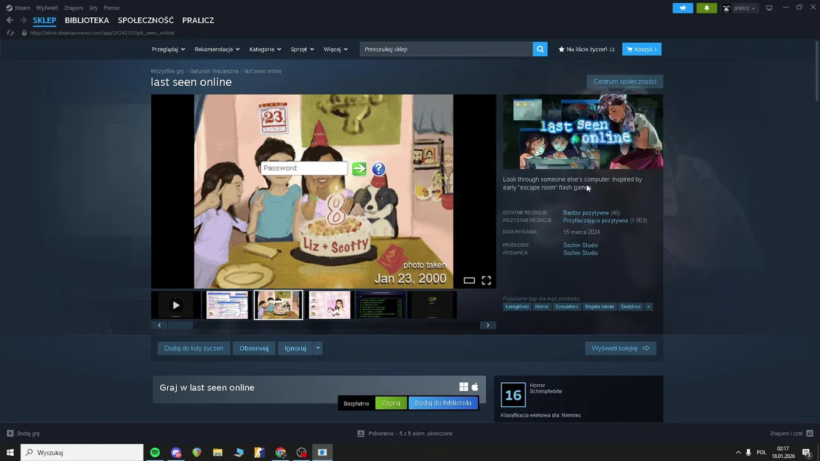820x461 pixels.
Task: Click the Steam logo menu
Action: [x=18, y=8]
